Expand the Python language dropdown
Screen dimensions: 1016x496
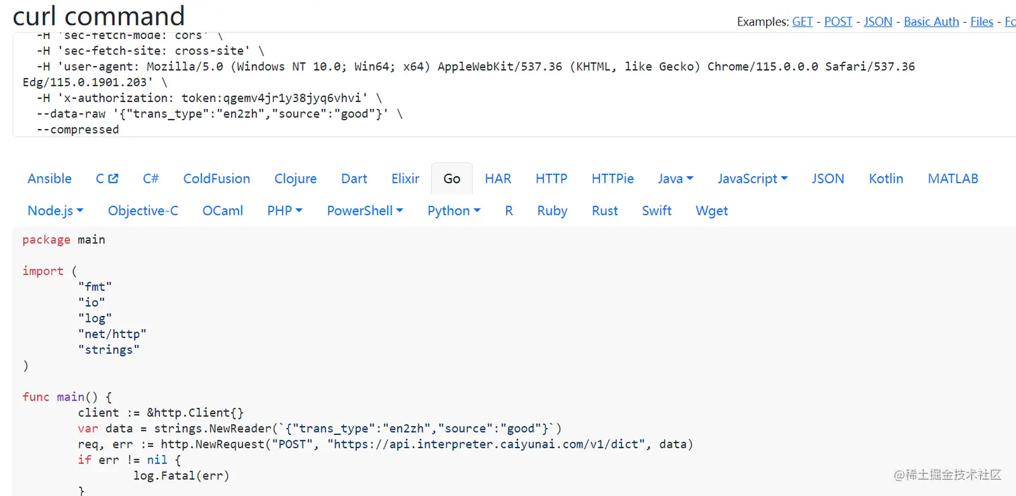click(454, 211)
